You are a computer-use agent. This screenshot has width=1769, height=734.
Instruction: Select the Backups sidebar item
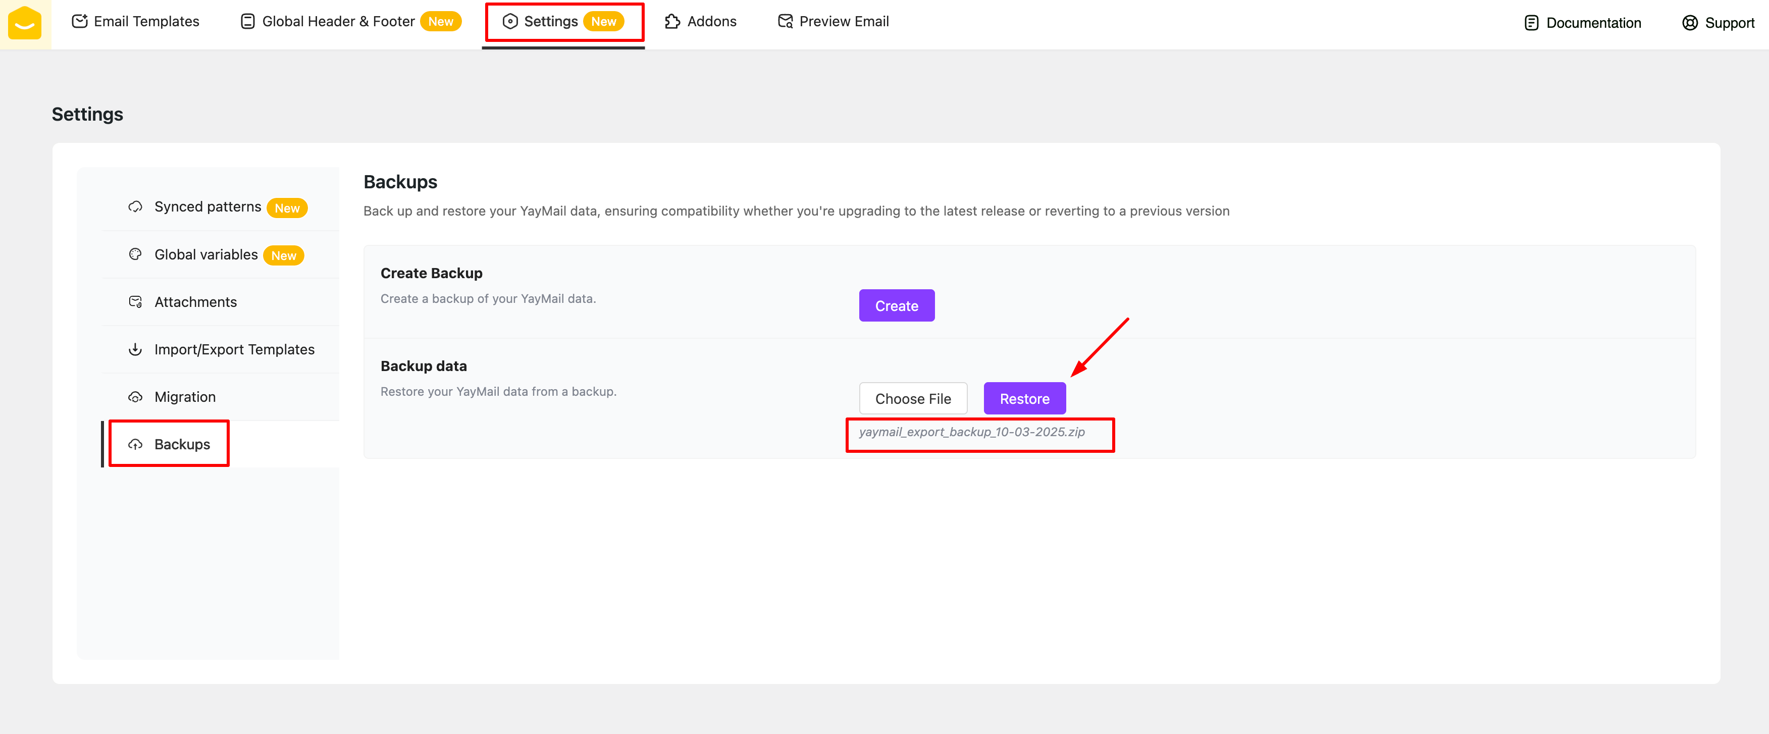[x=182, y=444]
